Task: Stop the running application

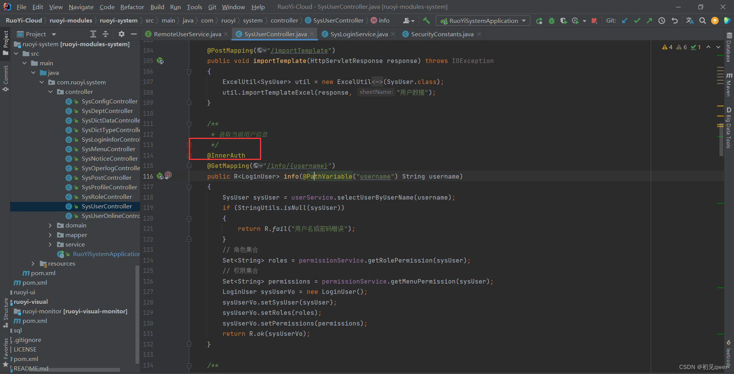Action: (594, 21)
